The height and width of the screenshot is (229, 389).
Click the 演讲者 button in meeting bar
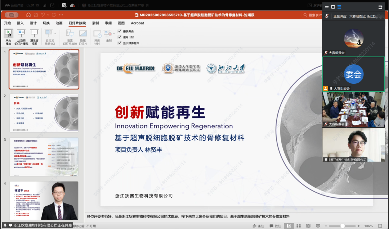coord(315,5)
